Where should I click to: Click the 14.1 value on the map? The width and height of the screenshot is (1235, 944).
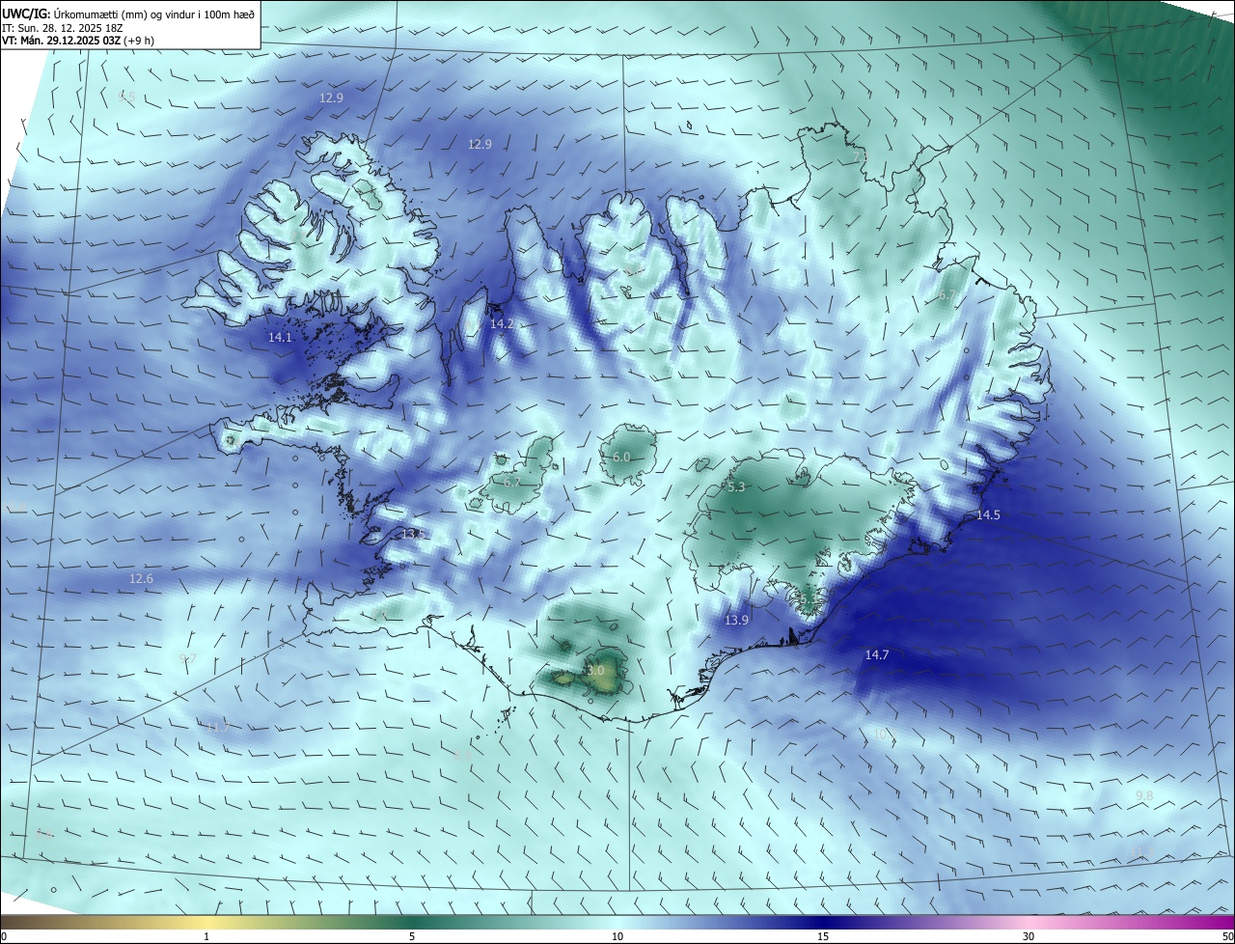[x=280, y=337]
